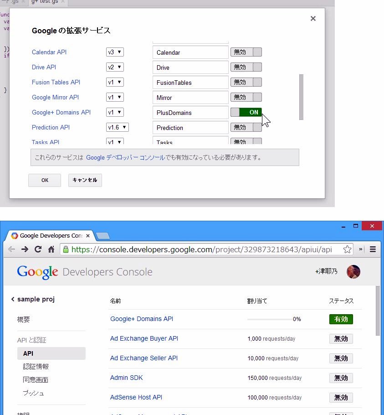Screen dimensions: 384x415
Task: Switch to g+ test.gs tab
Action: (45, 2)
